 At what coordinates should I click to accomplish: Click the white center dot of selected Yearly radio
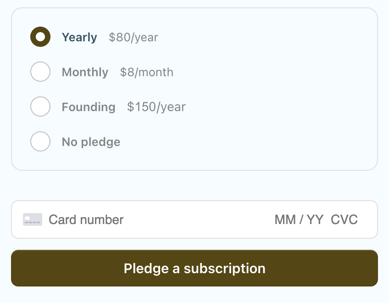click(40, 37)
